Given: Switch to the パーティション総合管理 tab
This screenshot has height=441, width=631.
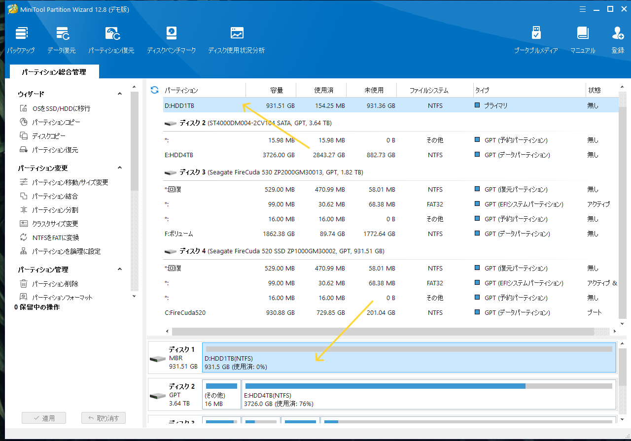Looking at the screenshot, I should pos(54,72).
